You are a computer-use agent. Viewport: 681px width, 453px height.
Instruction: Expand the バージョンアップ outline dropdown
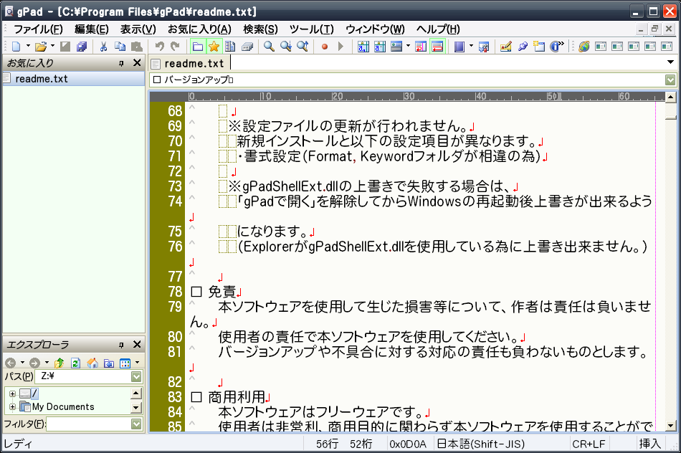click(x=670, y=80)
